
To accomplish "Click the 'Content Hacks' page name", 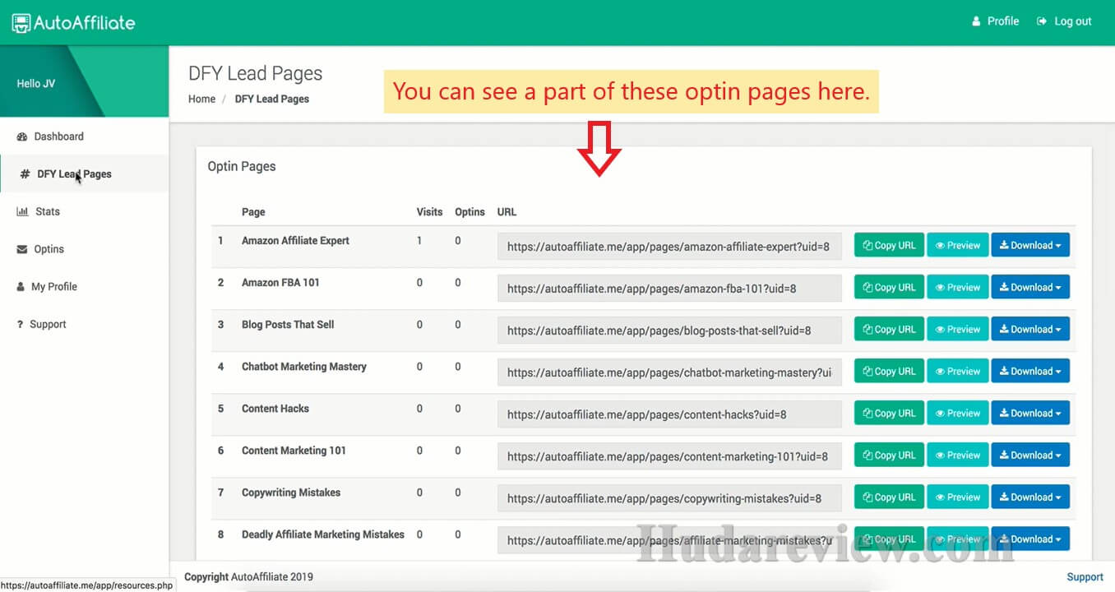I will [x=275, y=409].
